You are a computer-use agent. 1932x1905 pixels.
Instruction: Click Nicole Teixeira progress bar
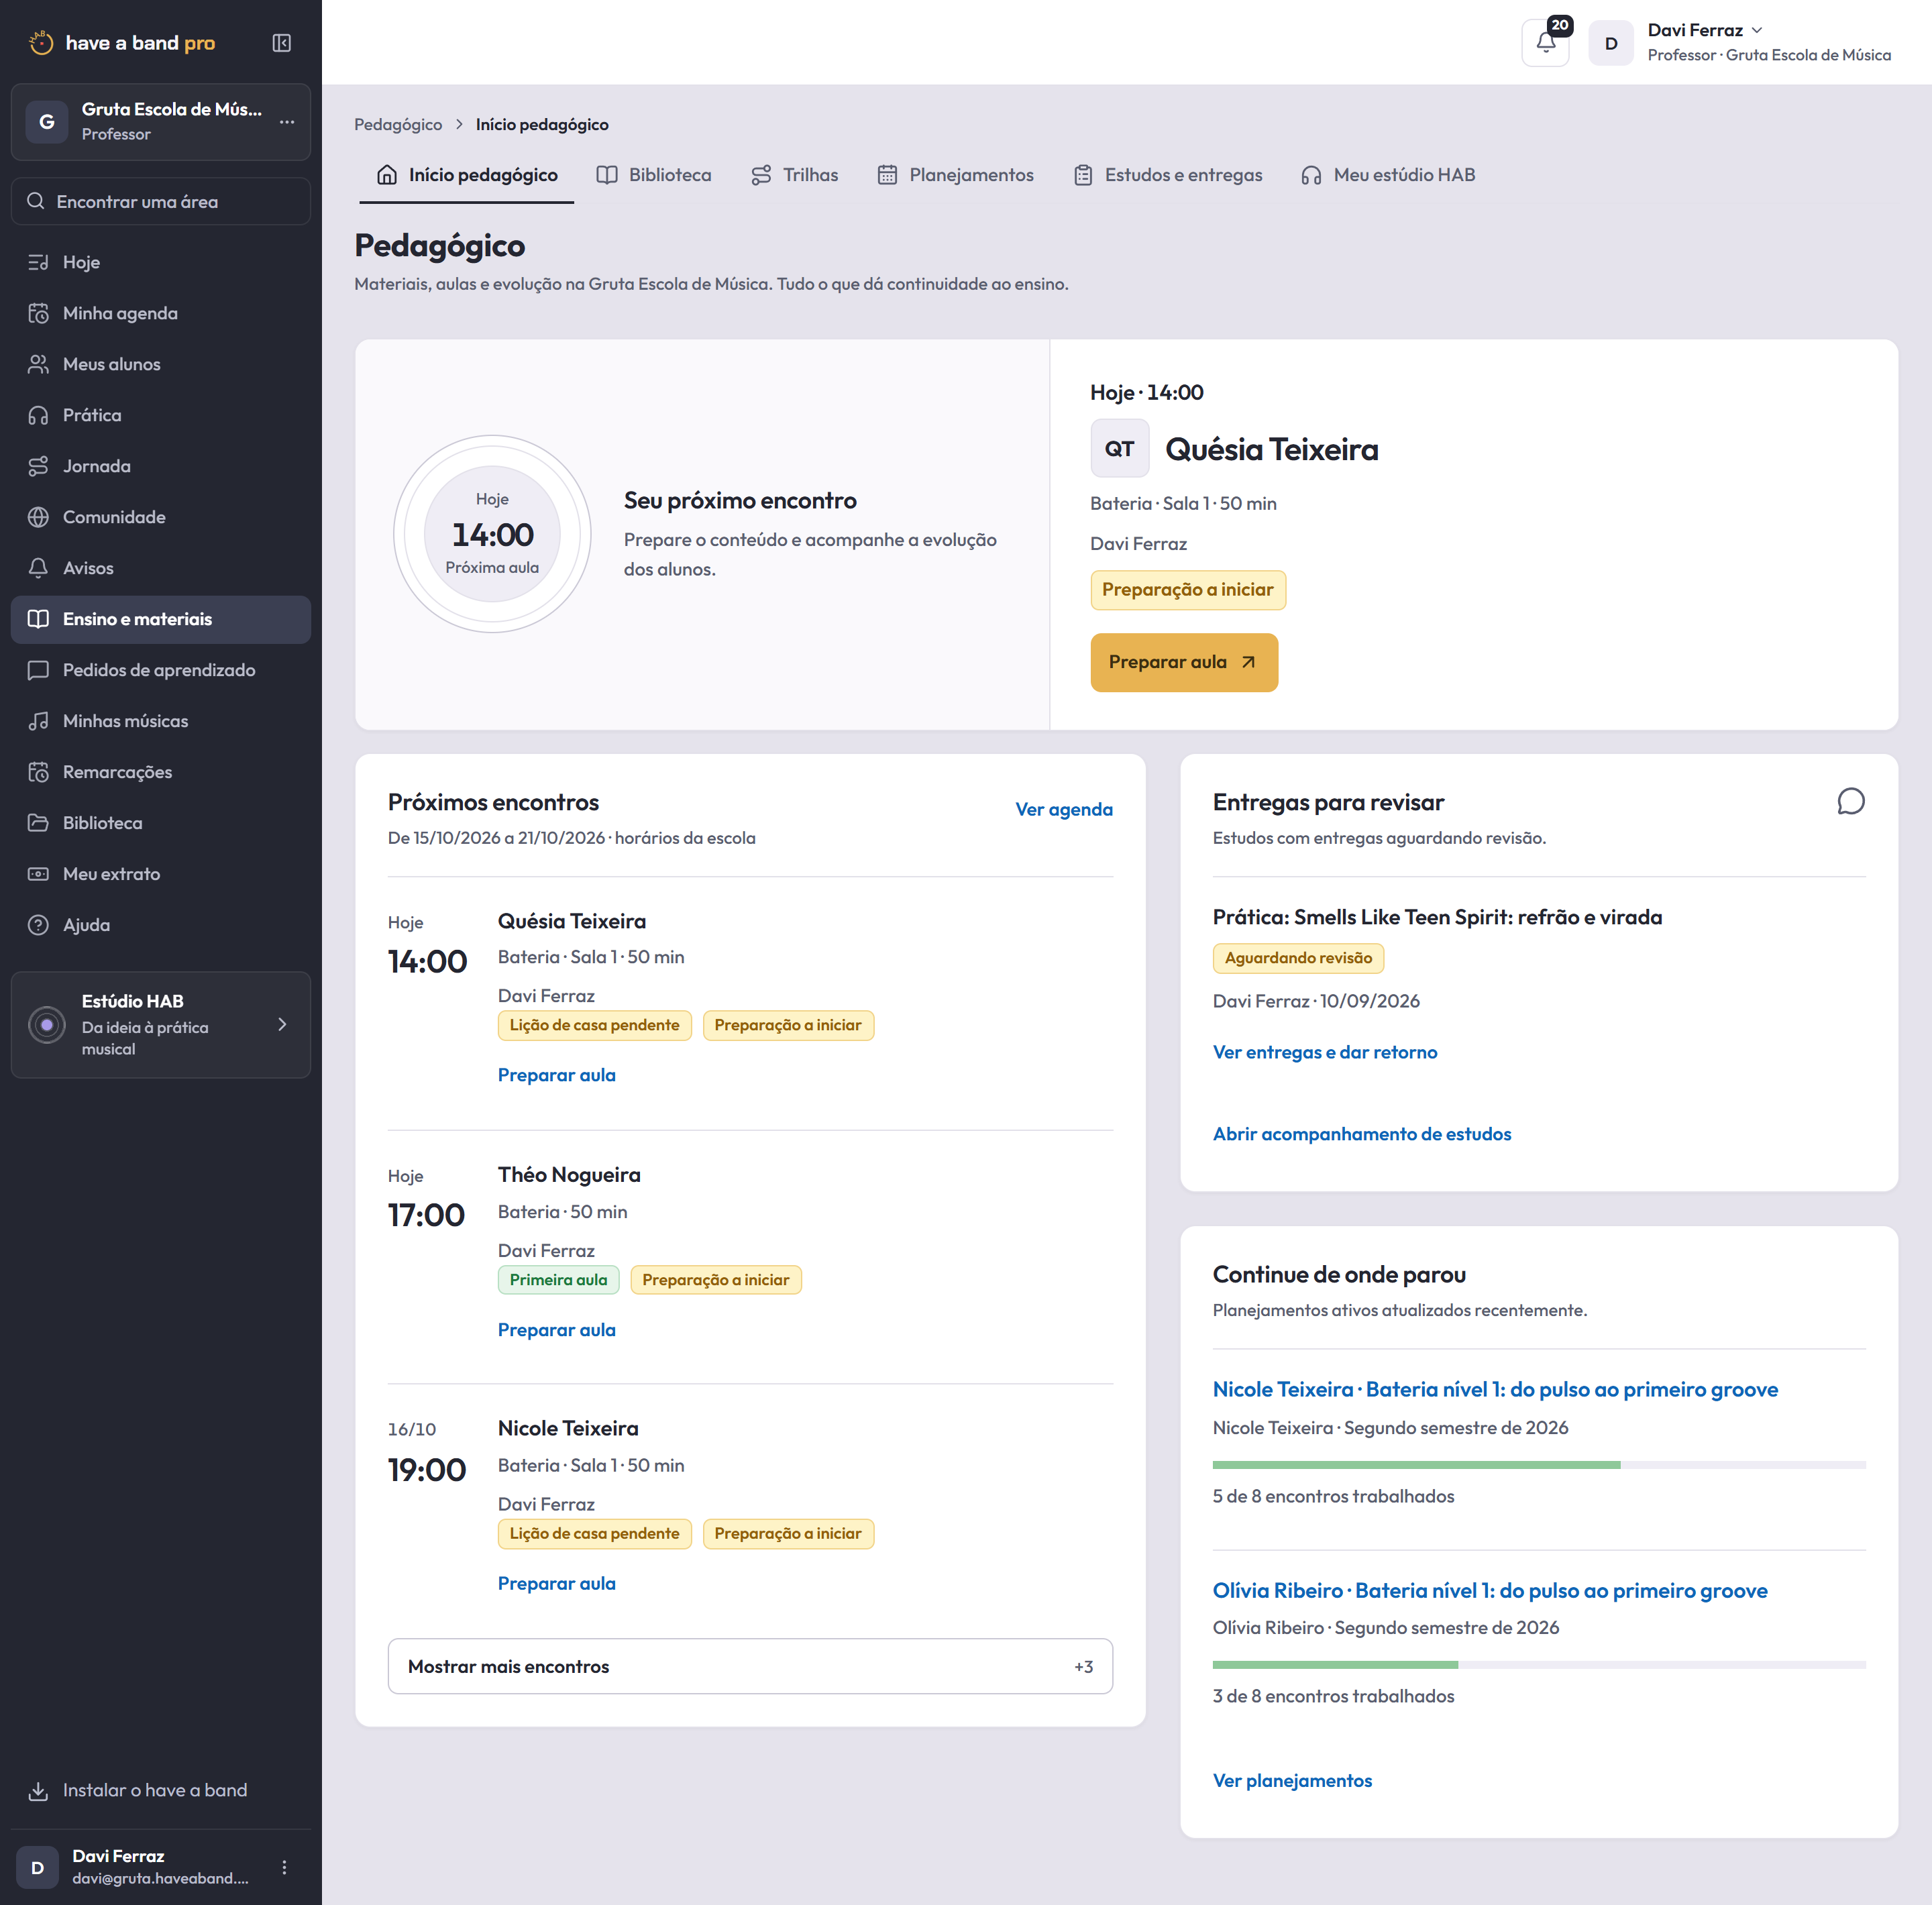click(1539, 1465)
